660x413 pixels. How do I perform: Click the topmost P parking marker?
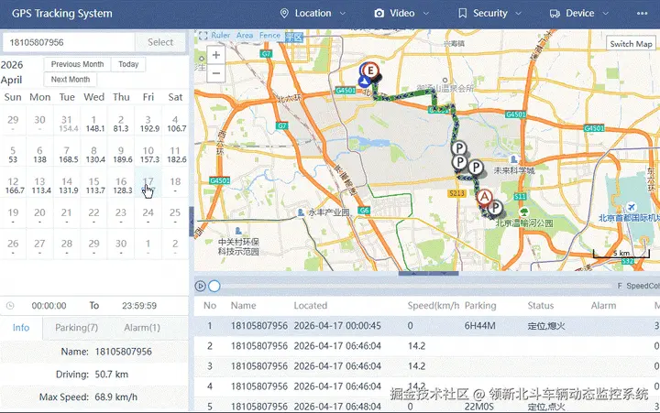point(459,148)
